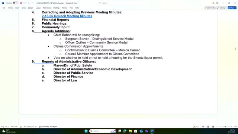Click 'Claims Commission Appointments' bullet text
Image resolution: width=238 pixels, height=134 pixels.
tap(78, 46)
